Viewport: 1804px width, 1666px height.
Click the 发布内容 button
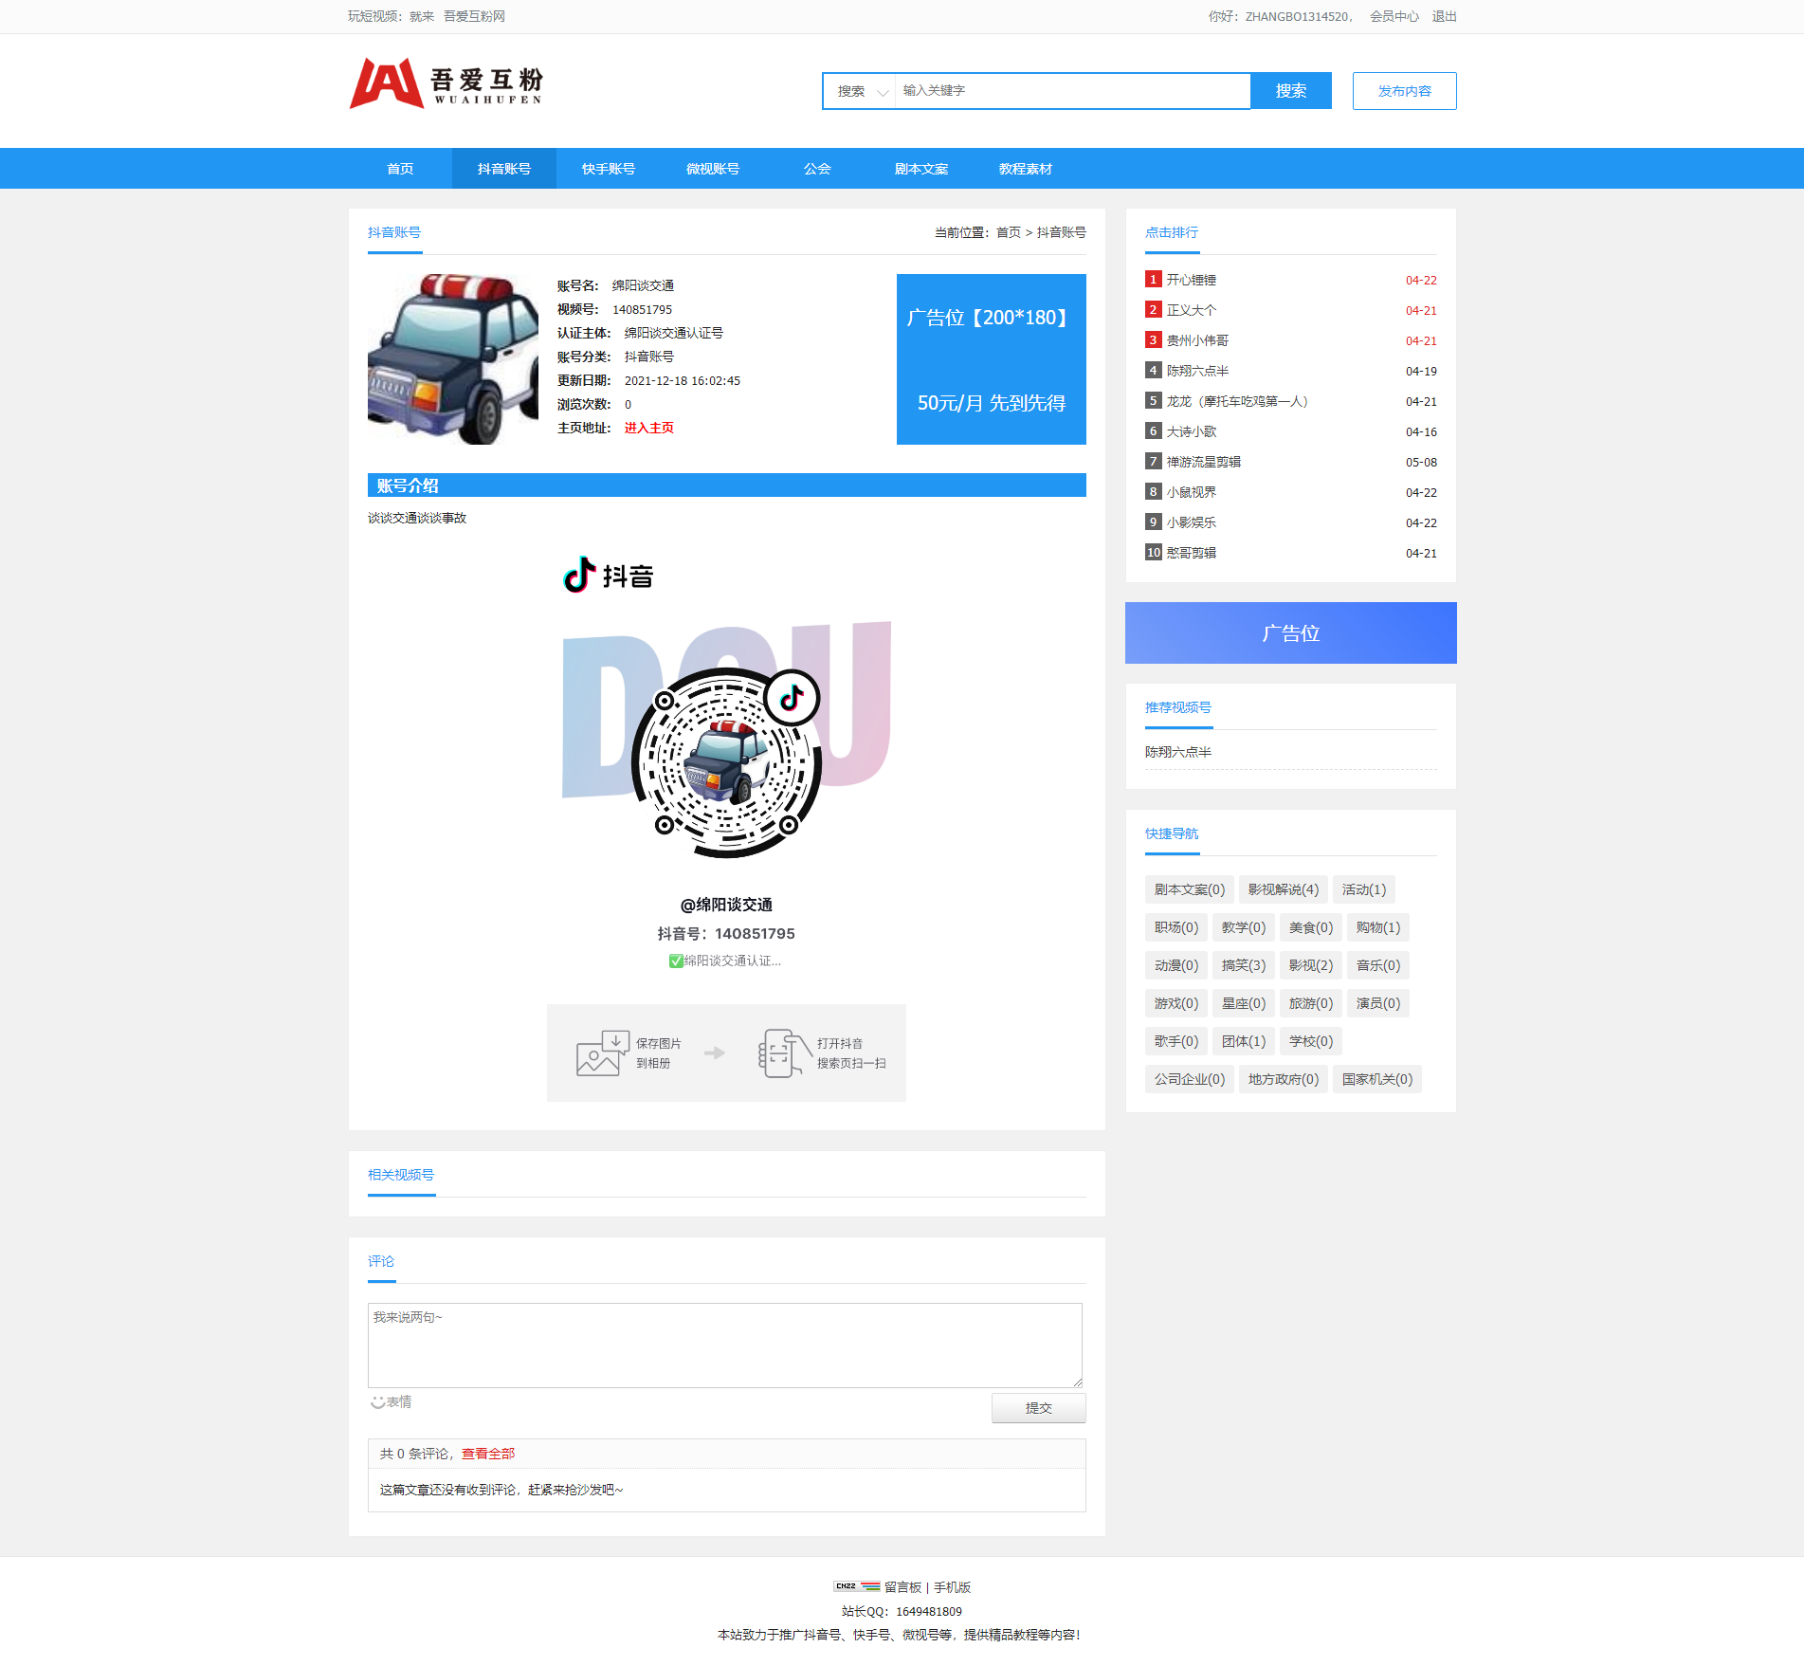pyautogui.click(x=1404, y=91)
